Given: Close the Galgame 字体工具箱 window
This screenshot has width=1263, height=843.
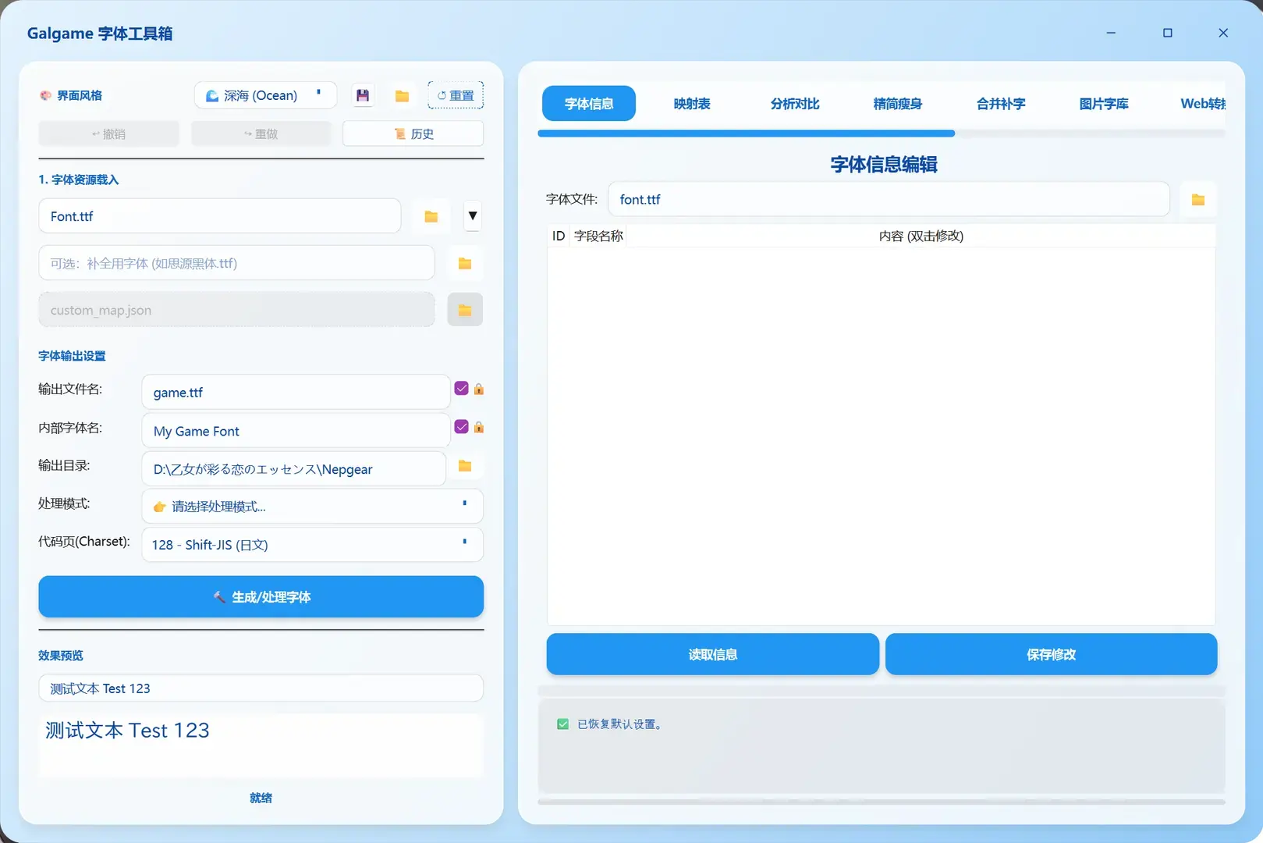Looking at the screenshot, I should coord(1223,33).
